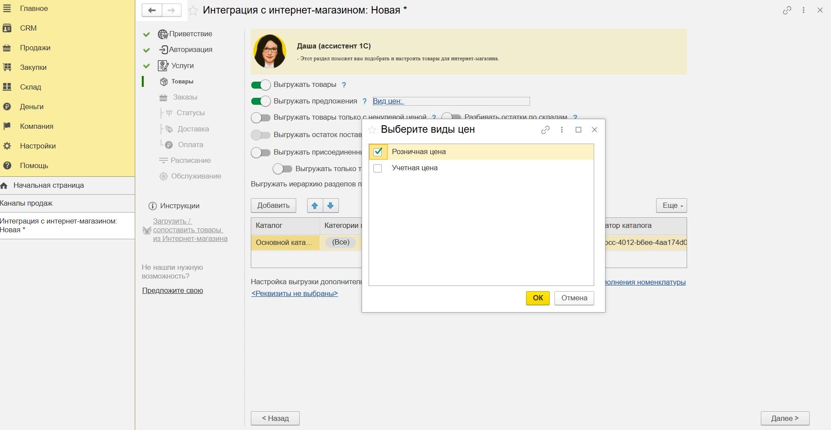The image size is (831, 430).
Task: Switch to the Каналы продаж tab
Action: coord(67,203)
